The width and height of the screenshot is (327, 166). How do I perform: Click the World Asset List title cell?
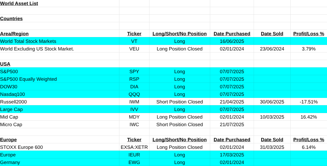point(19,4)
